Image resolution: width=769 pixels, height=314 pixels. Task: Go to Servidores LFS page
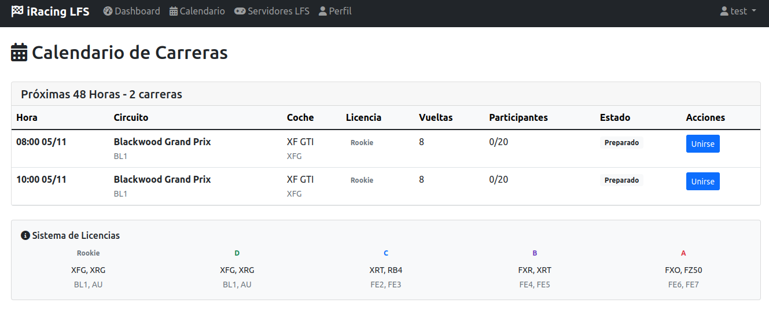[x=272, y=11]
